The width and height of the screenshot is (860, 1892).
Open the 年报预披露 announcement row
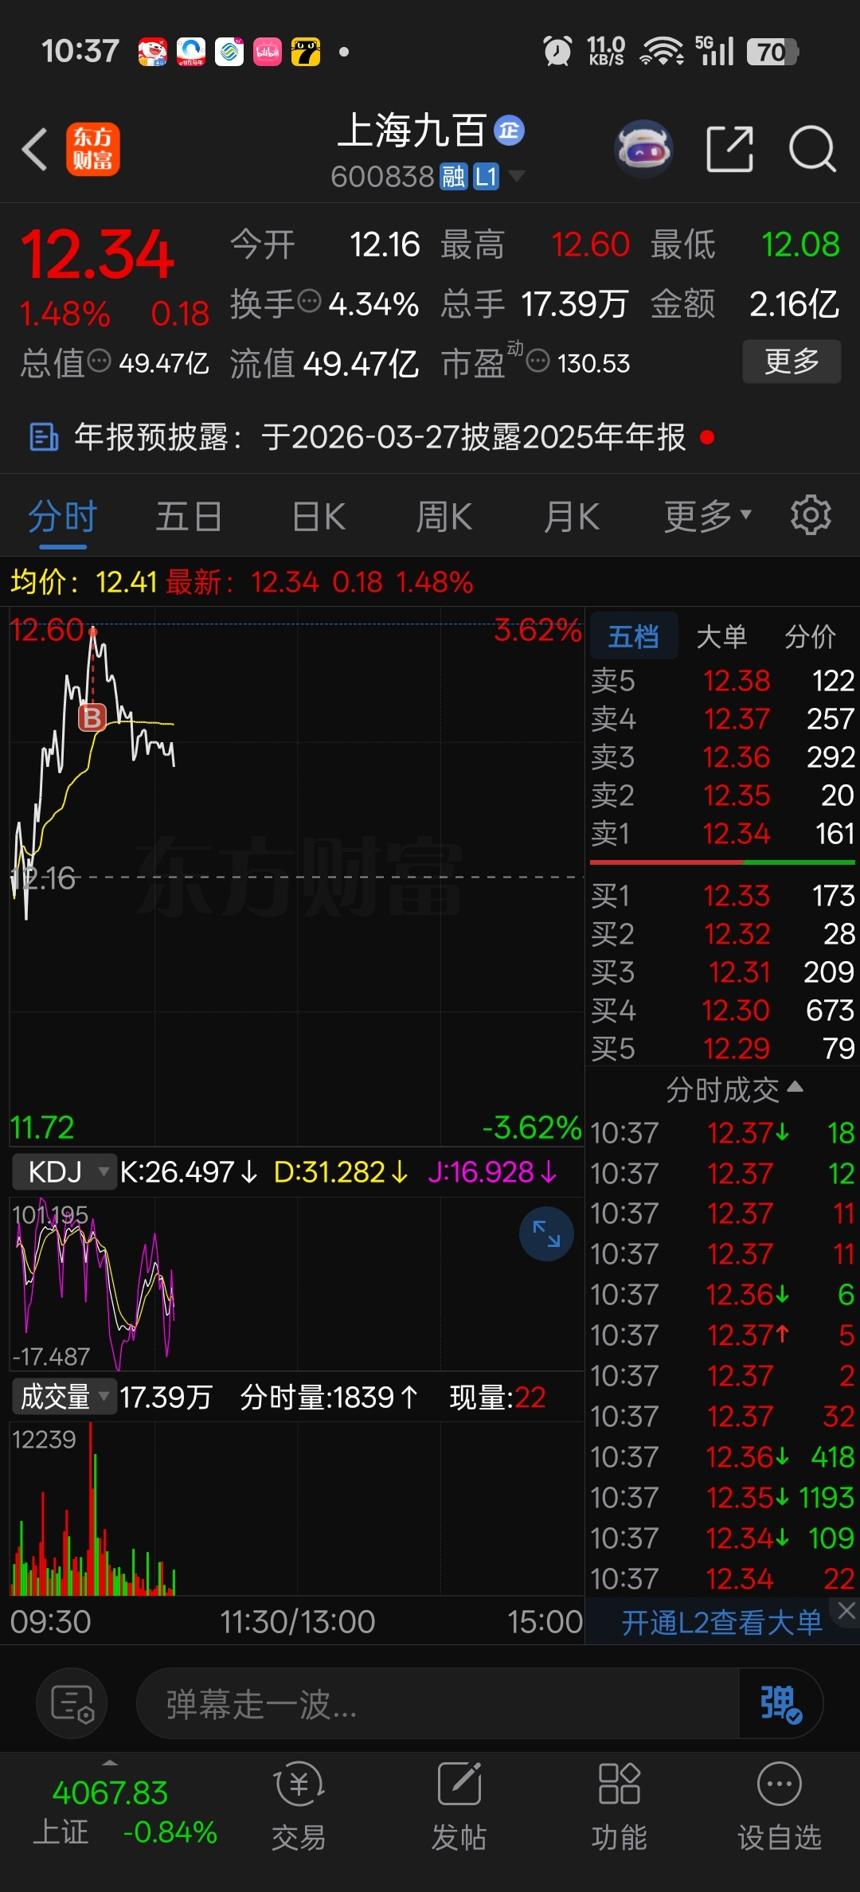click(430, 437)
